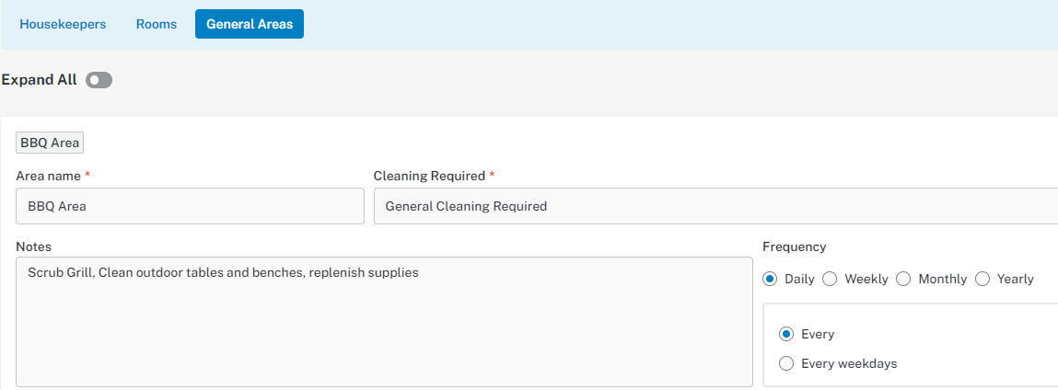
Task: Select the General Areas tab
Action: click(x=250, y=24)
